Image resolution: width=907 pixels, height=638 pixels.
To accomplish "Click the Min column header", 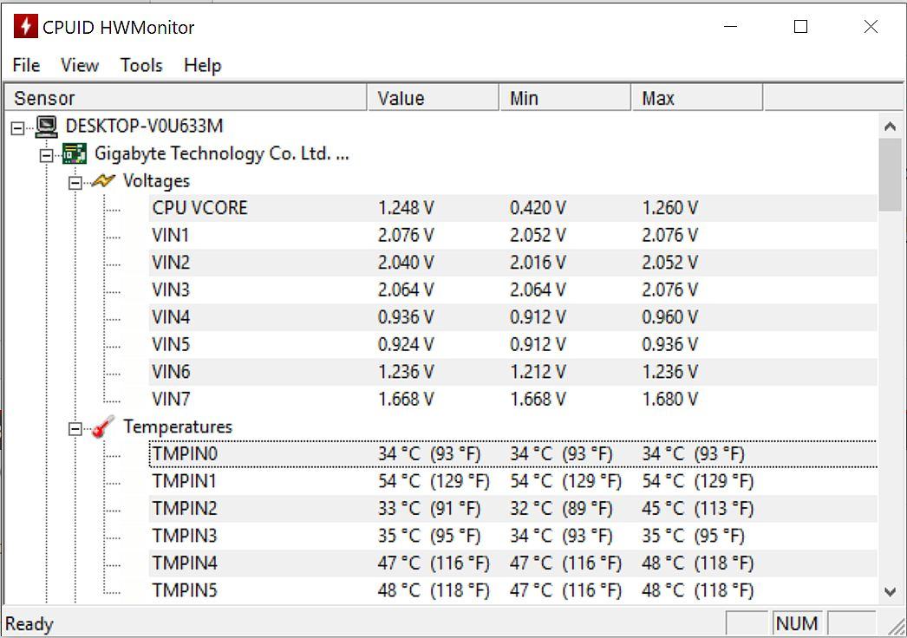I will pos(565,98).
